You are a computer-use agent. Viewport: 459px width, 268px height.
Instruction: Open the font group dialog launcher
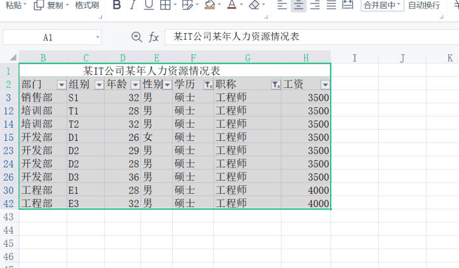tap(266, 17)
